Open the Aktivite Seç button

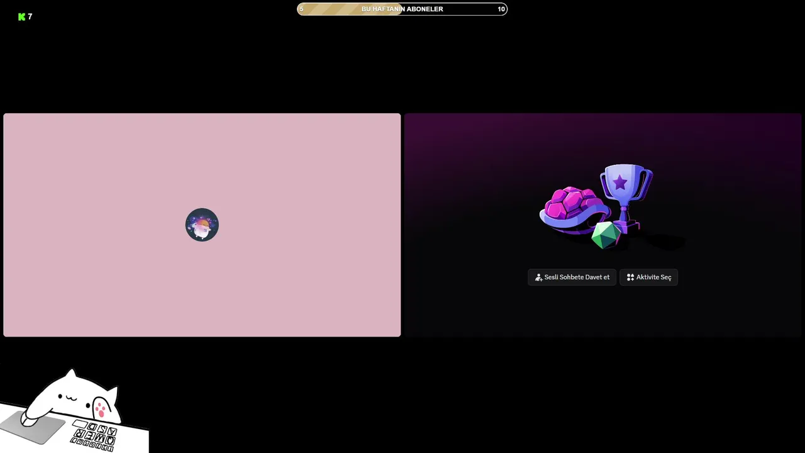(648, 277)
